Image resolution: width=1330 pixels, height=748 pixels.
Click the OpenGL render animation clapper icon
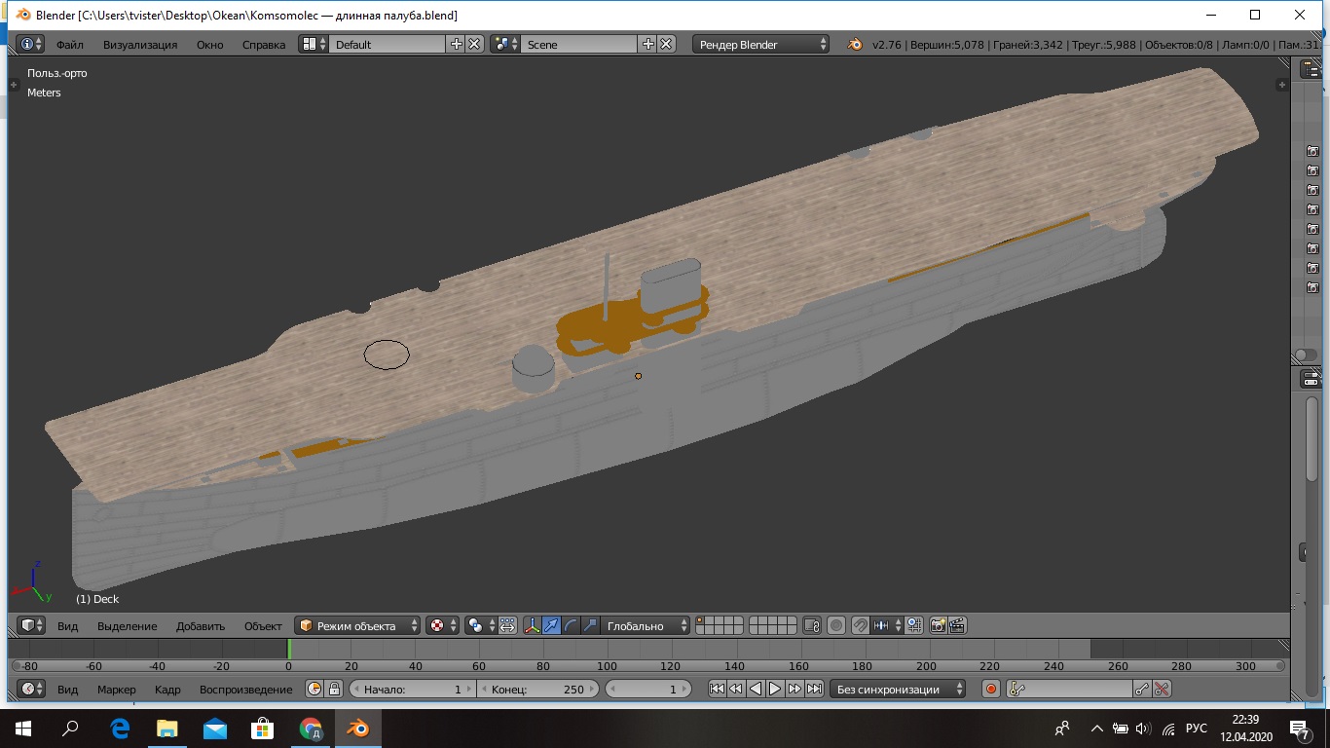coord(957,625)
